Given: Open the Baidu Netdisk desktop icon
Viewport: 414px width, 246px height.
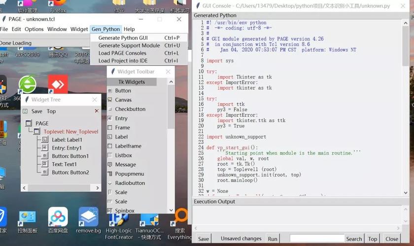Looking at the screenshot, I should [58, 220].
